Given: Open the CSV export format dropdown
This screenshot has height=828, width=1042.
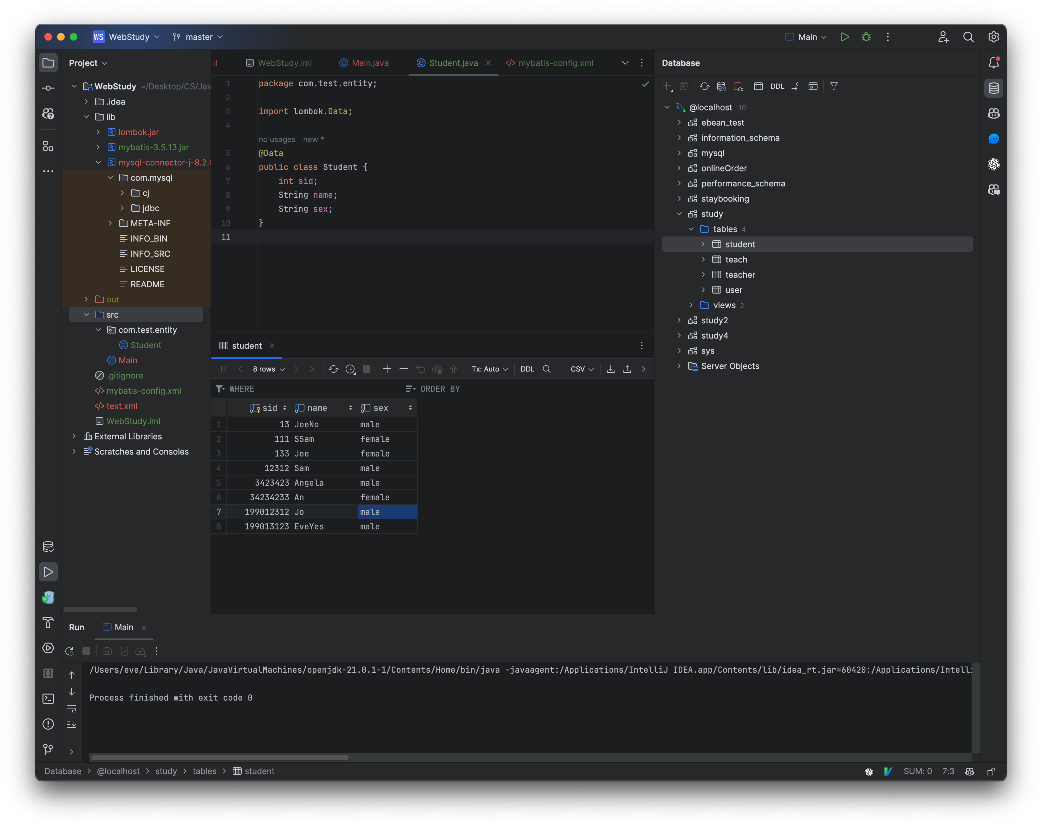Looking at the screenshot, I should tap(582, 369).
